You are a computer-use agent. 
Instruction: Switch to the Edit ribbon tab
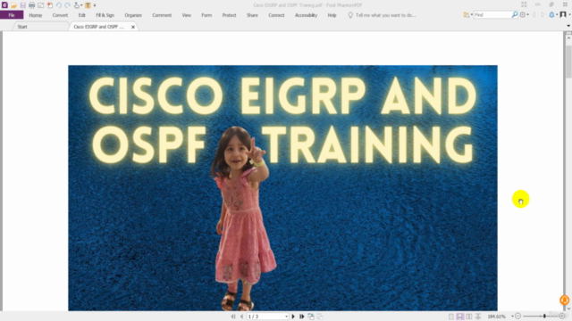point(81,15)
